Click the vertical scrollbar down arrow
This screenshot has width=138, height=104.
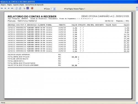(137, 103)
